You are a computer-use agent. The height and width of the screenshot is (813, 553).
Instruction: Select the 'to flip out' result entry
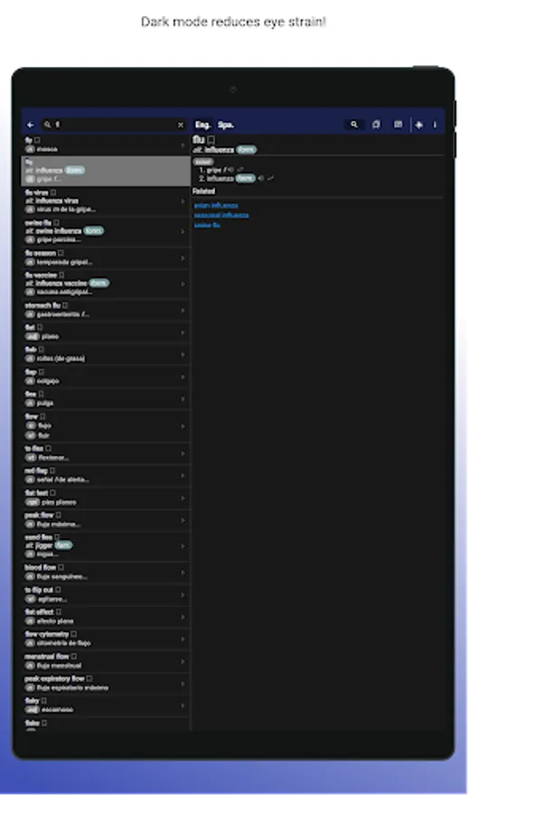pyautogui.click(x=106, y=594)
